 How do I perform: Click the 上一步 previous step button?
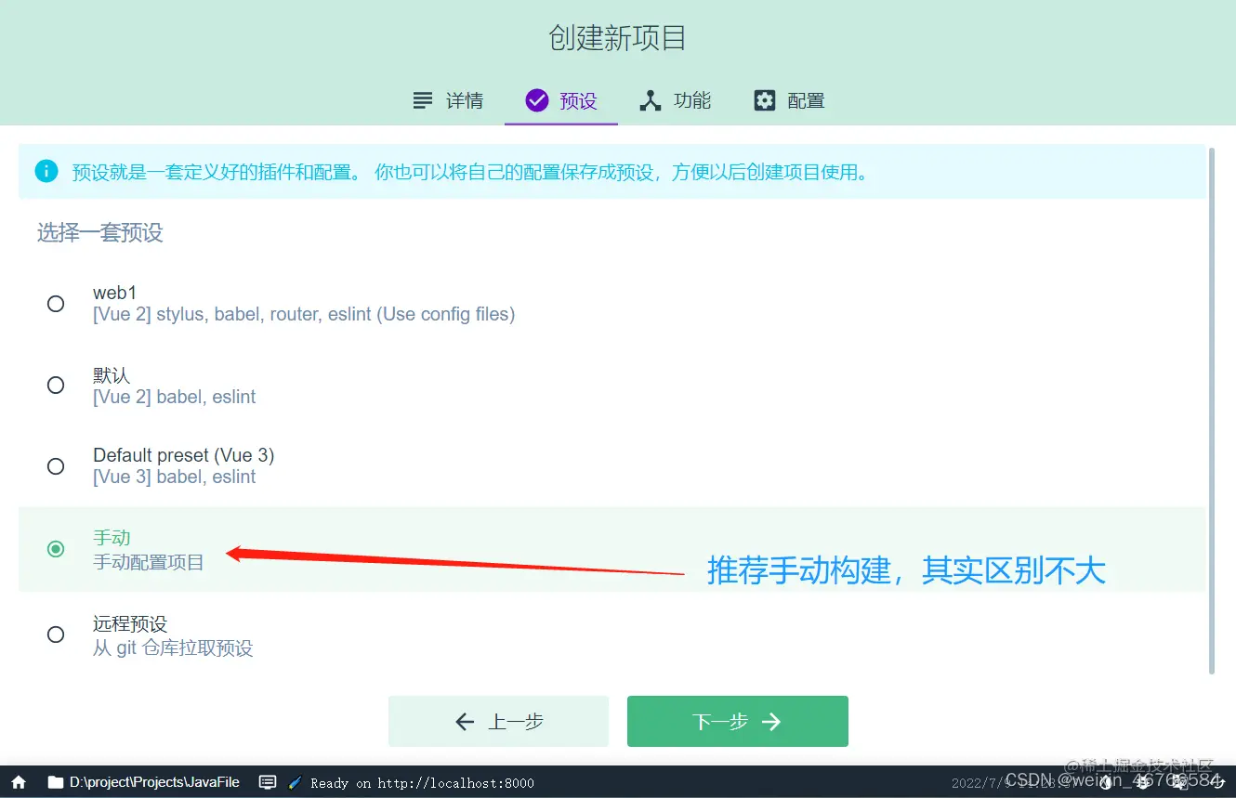(x=498, y=721)
